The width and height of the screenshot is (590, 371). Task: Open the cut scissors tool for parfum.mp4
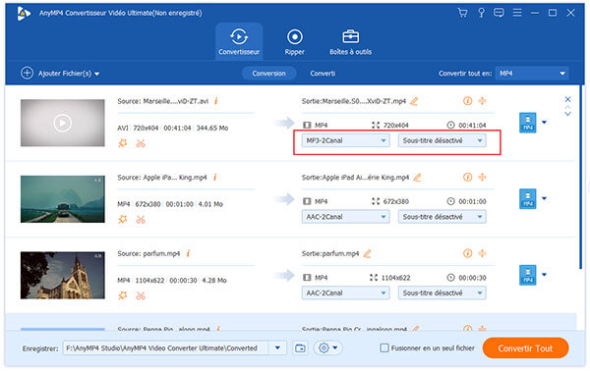141,295
